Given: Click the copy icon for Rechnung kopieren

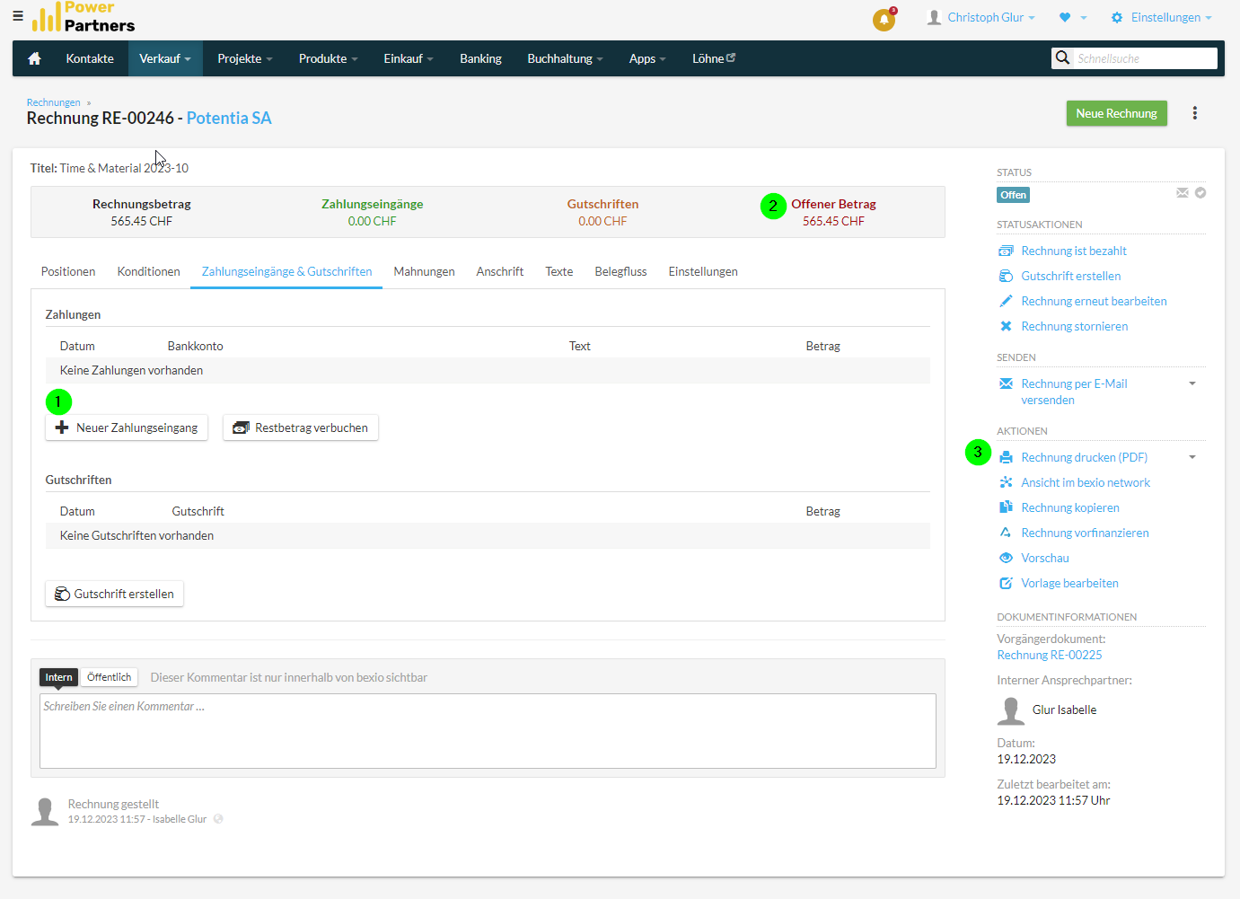Looking at the screenshot, I should [1007, 507].
